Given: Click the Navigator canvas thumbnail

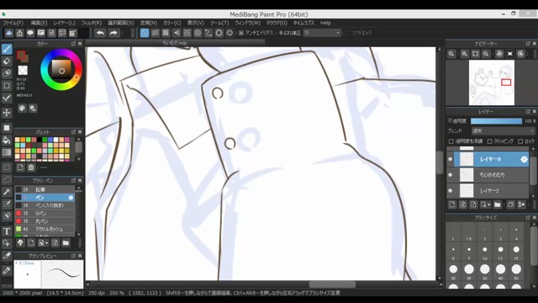Looking at the screenshot, I should (491, 82).
